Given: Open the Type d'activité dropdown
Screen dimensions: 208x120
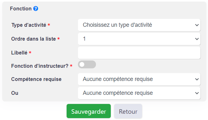Looking at the screenshot, I should click(139, 25).
